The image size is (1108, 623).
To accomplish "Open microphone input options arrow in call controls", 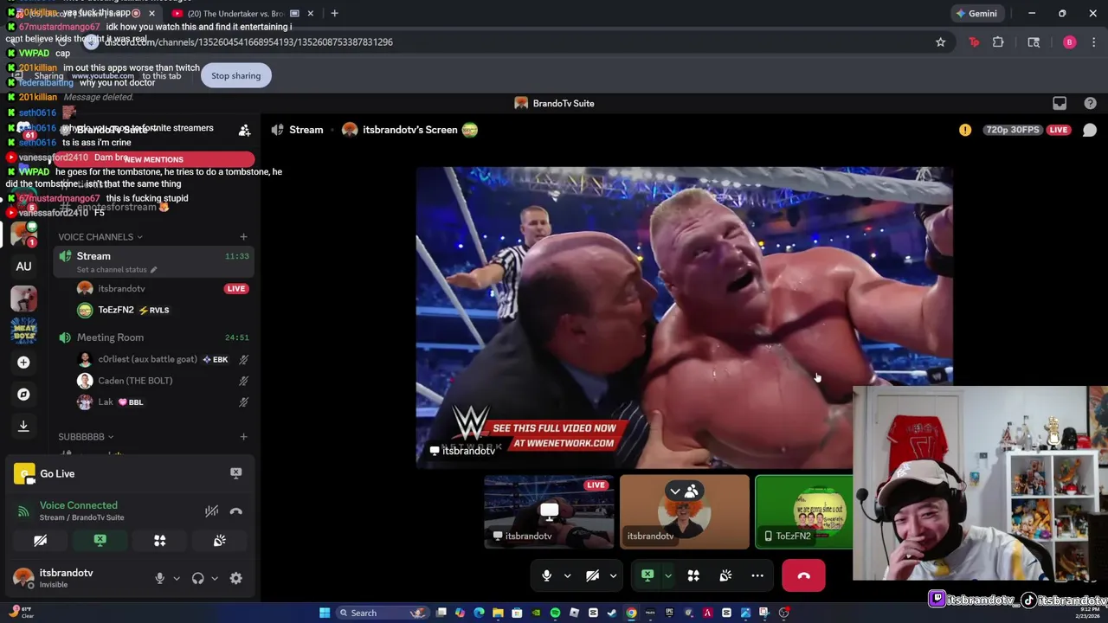I will pos(567,575).
